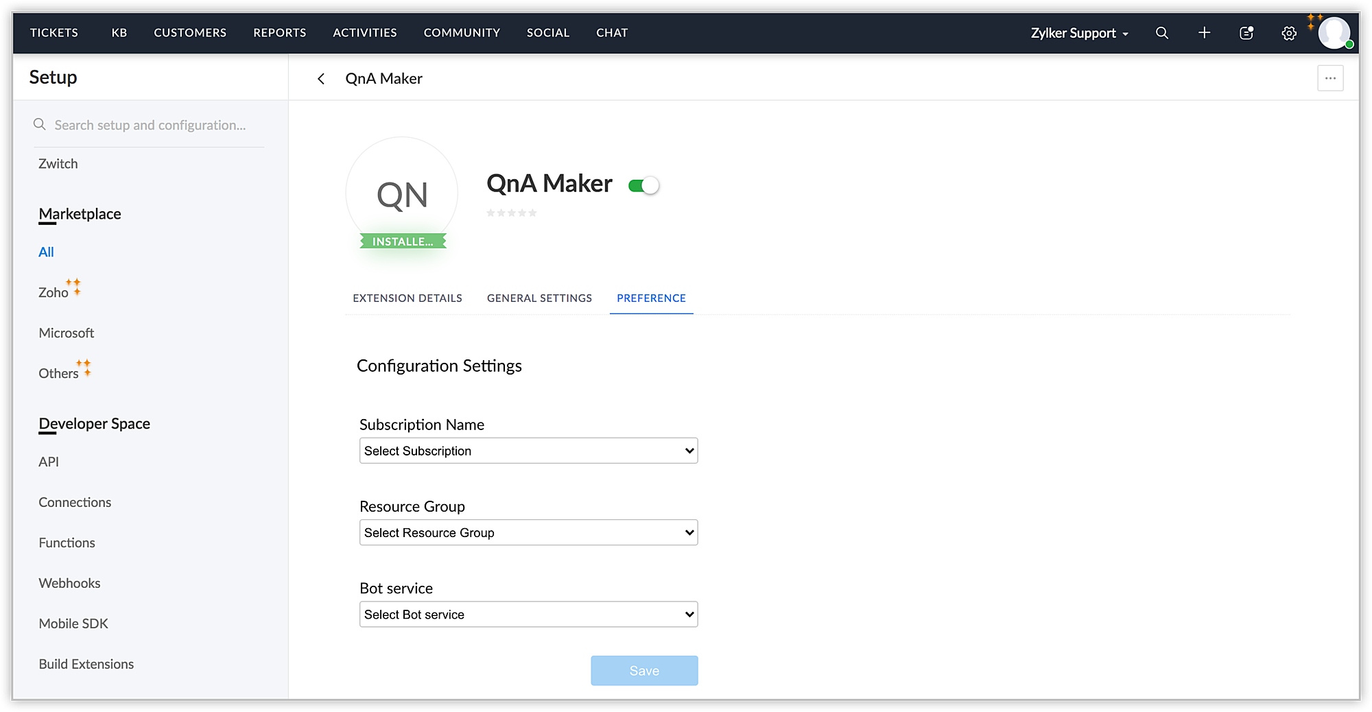Click the INSTALLED ribbon badge

(x=403, y=241)
